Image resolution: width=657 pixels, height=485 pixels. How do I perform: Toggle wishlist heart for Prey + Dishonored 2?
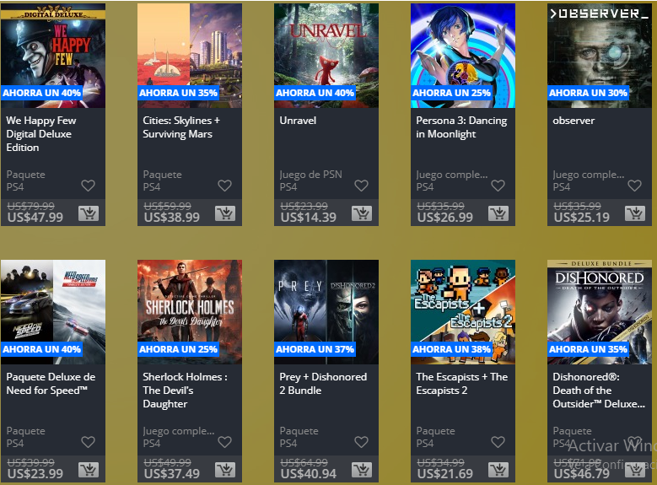(x=361, y=442)
